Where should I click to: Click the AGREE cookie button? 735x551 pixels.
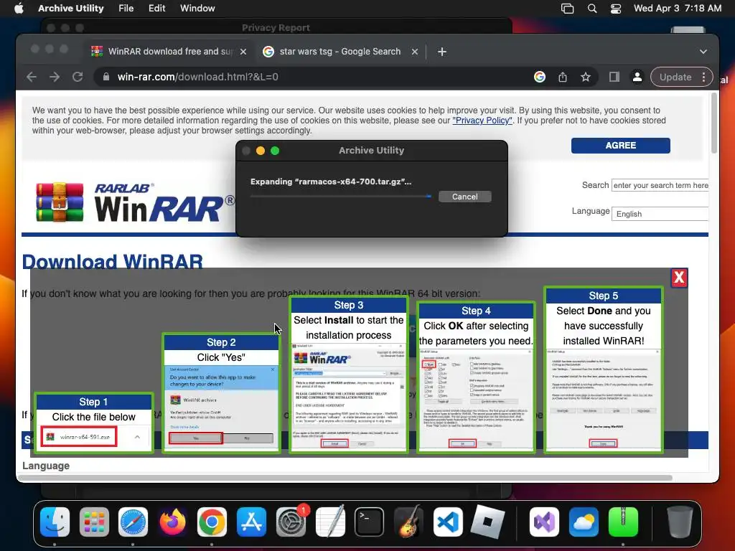click(x=620, y=145)
